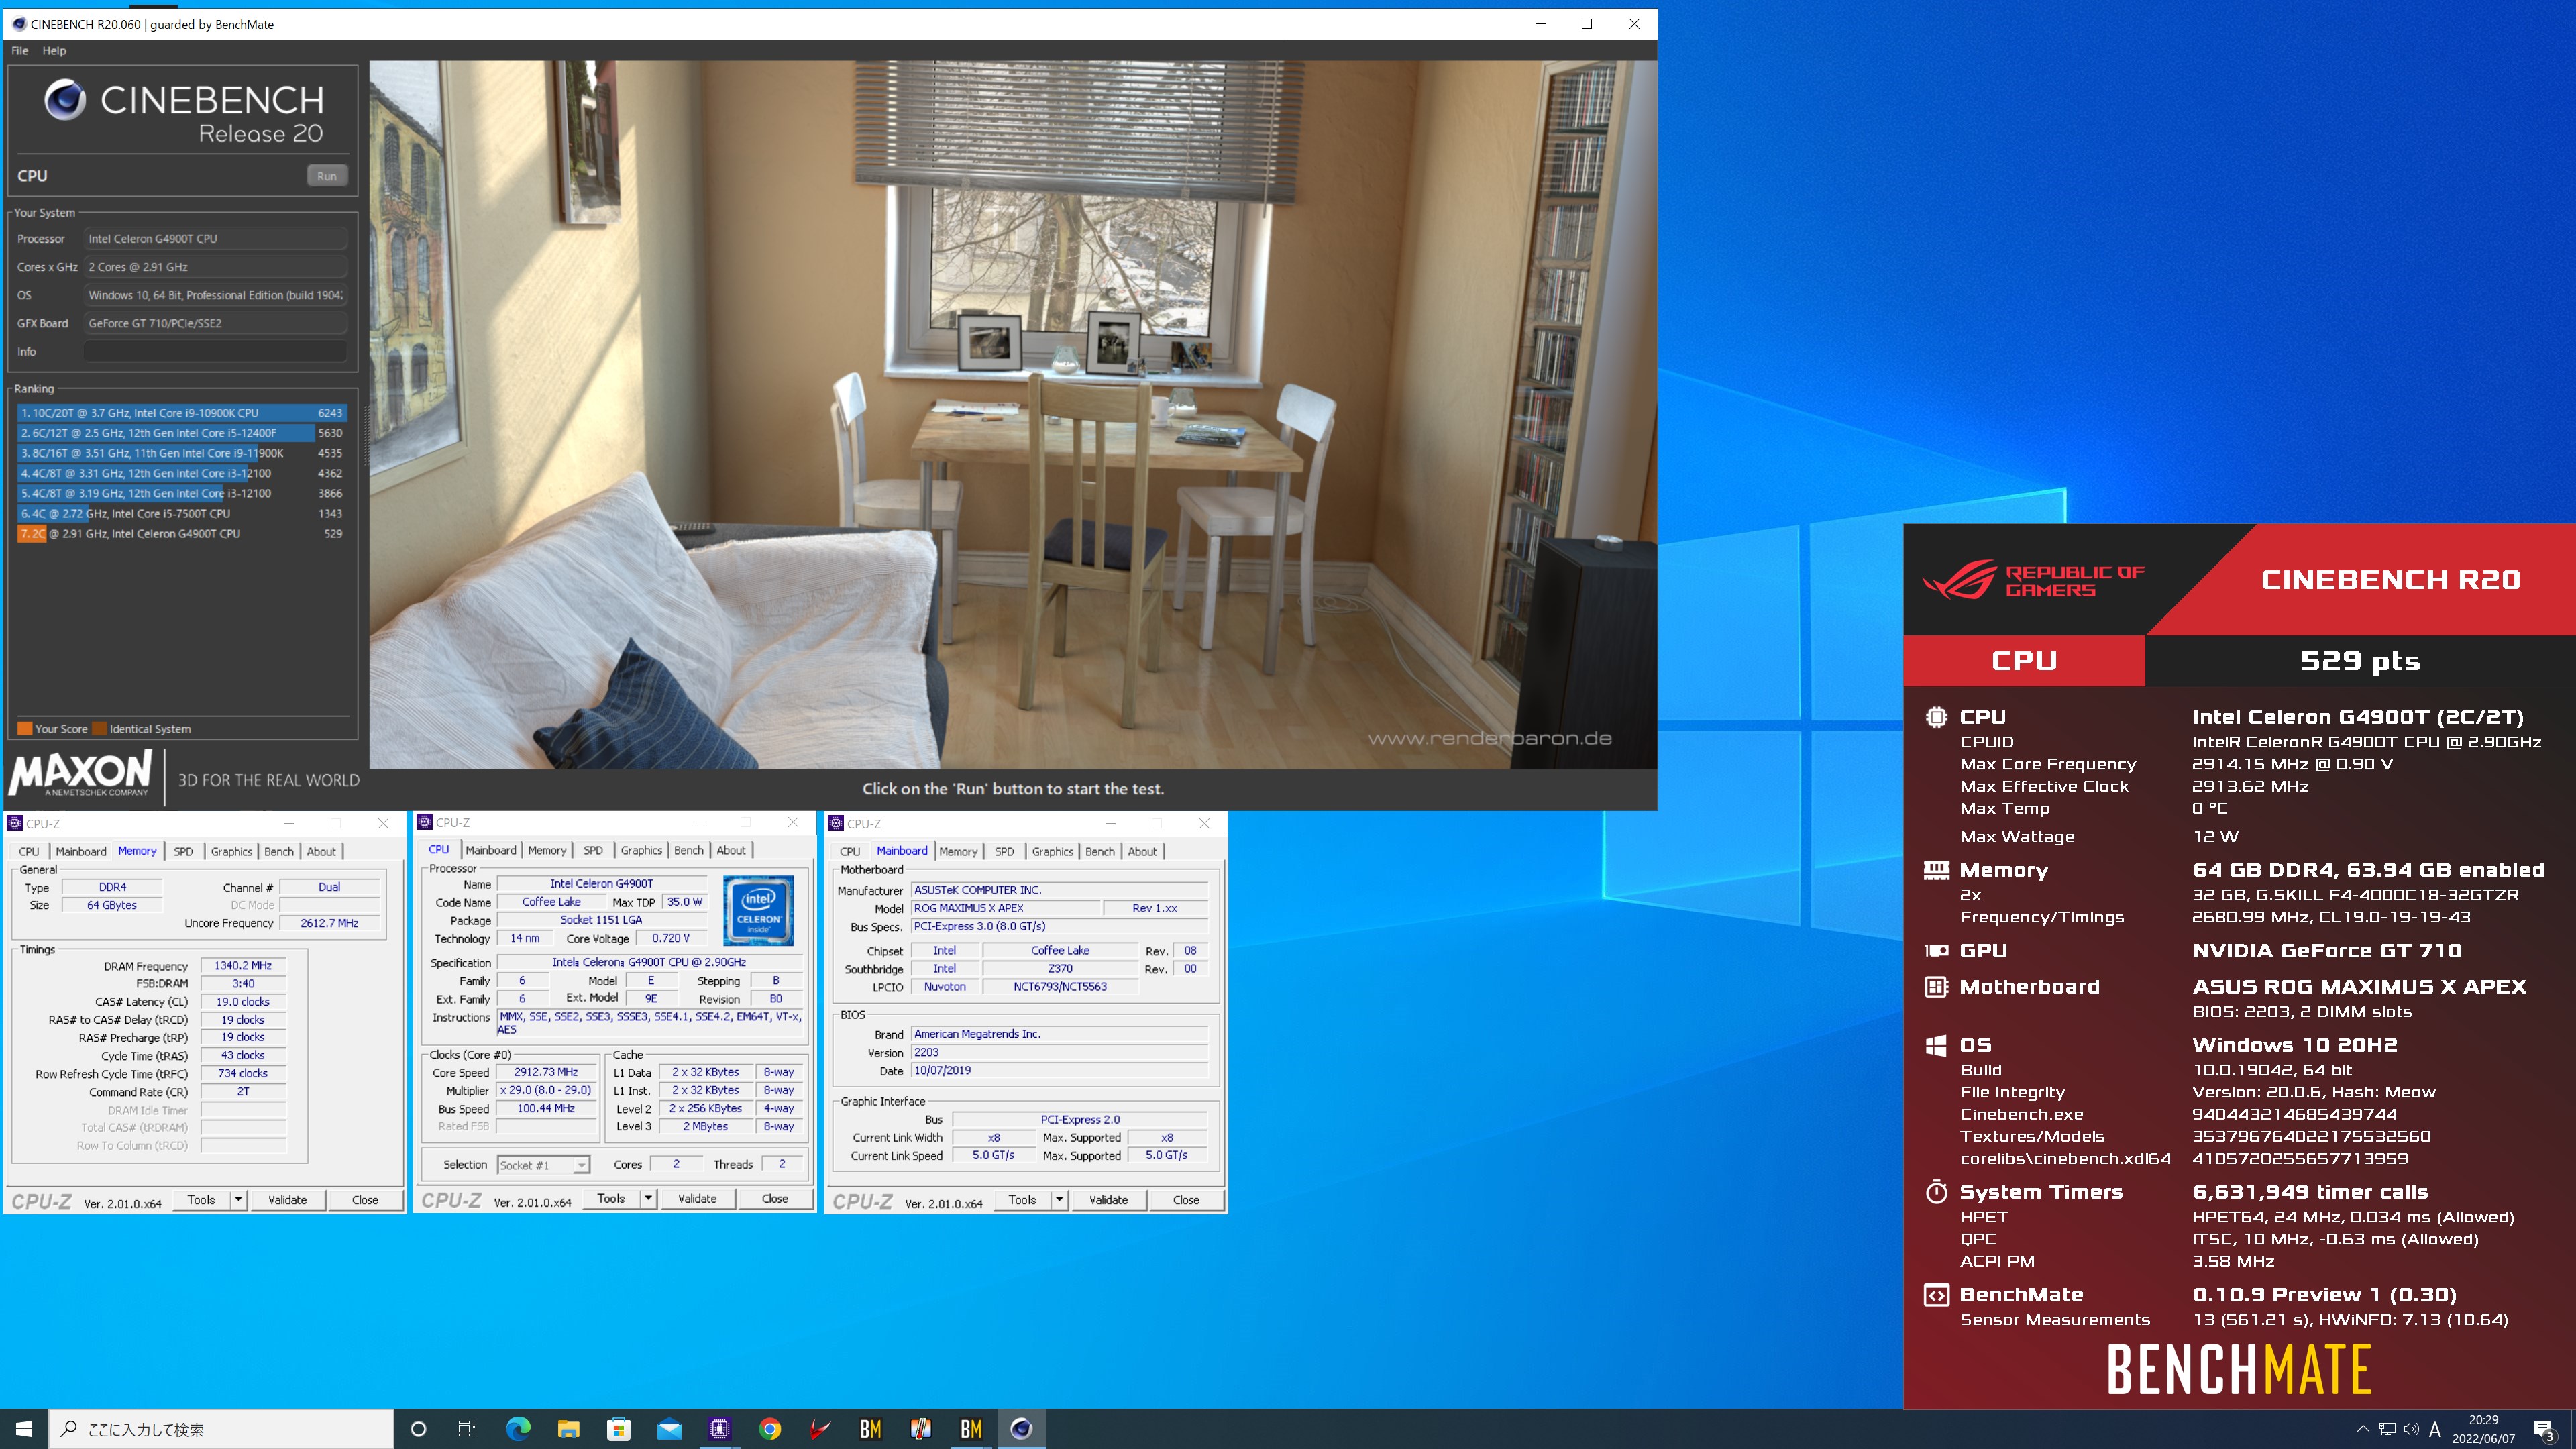Launch Microsoft Edge from taskbar

pyautogui.click(x=518, y=1429)
